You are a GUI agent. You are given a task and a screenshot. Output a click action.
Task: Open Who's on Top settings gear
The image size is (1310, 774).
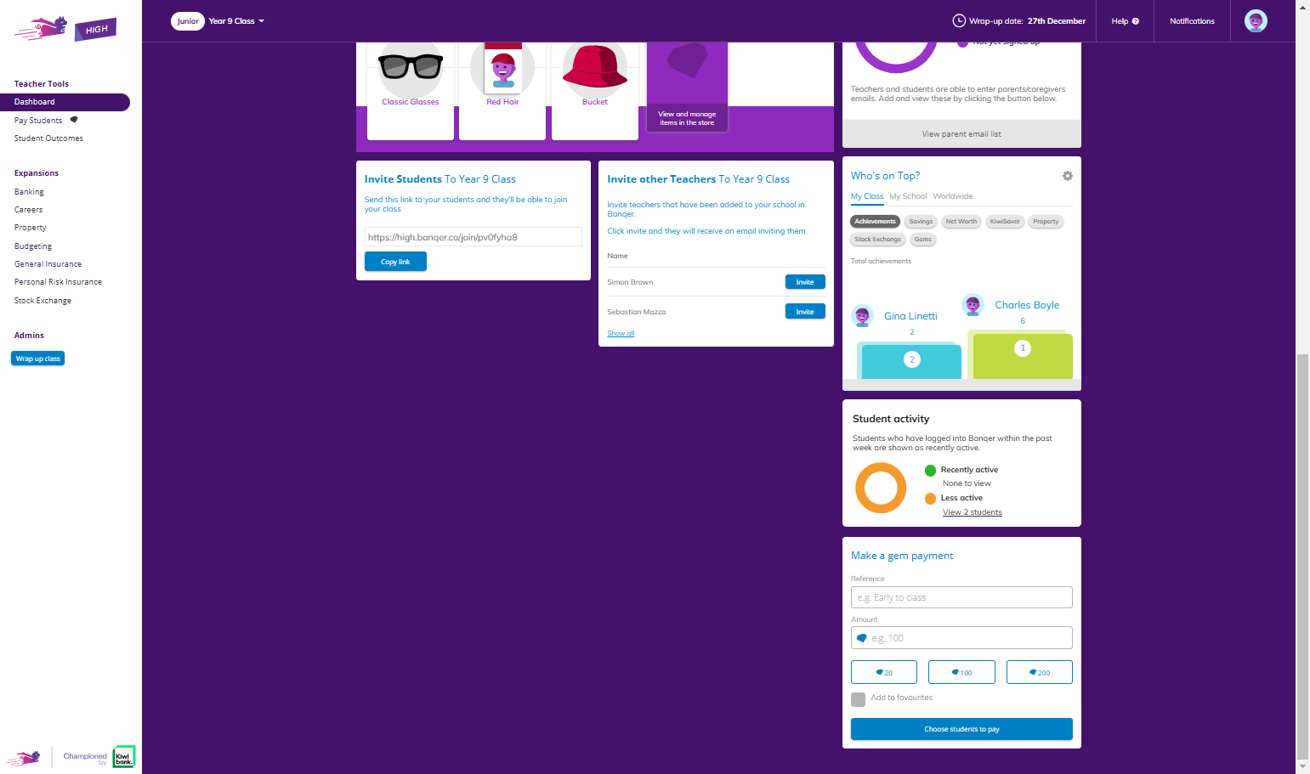pyautogui.click(x=1068, y=176)
